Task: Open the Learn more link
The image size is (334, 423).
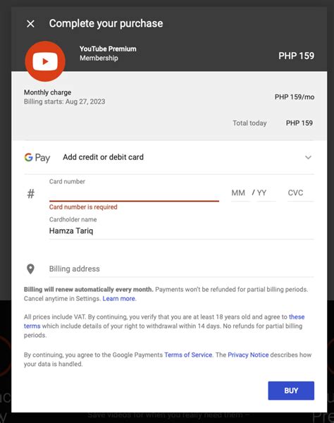Action: click(x=119, y=299)
